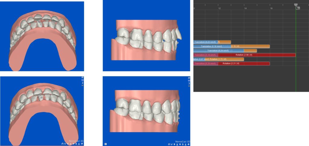Click lower arch V icon in bottom-right view

click(172, 144)
